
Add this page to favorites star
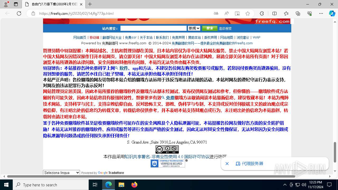click(x=248, y=13)
